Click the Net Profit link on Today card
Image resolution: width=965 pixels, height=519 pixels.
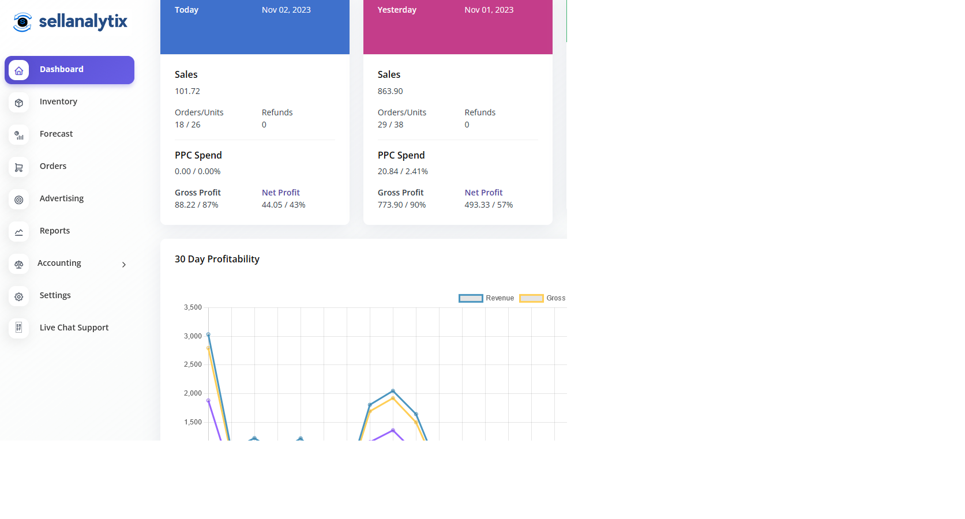pos(280,193)
